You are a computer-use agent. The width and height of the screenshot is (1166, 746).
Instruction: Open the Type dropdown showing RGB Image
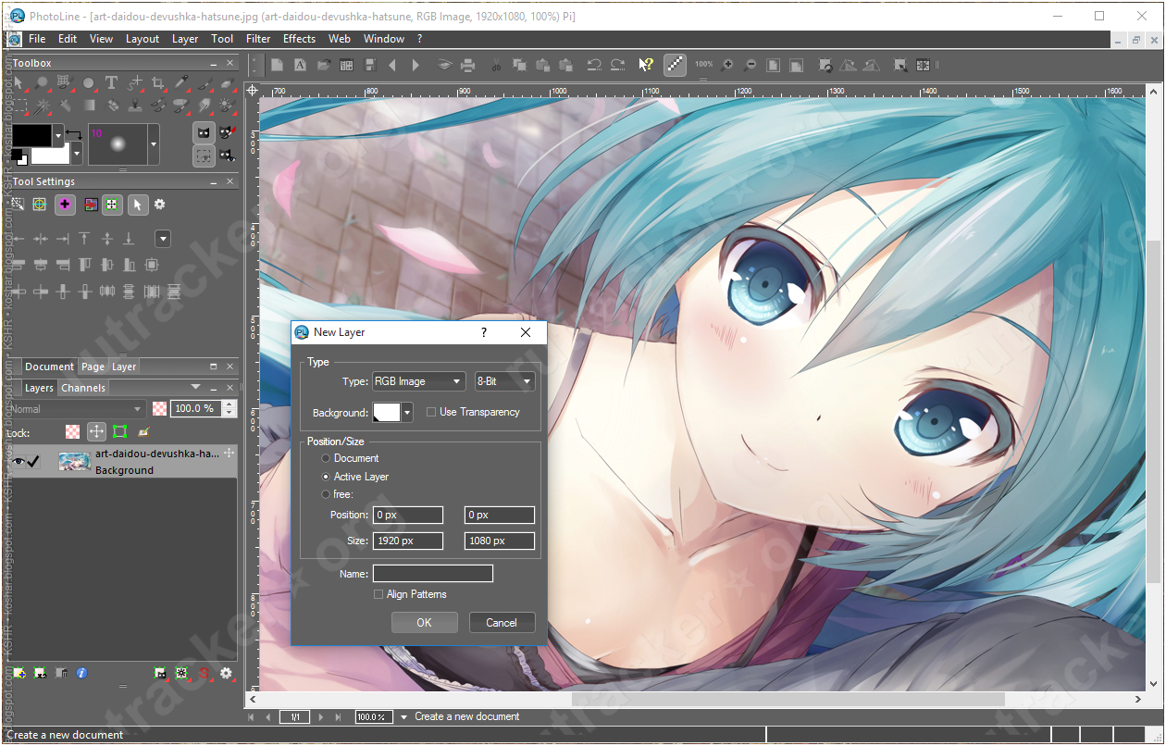pos(418,381)
